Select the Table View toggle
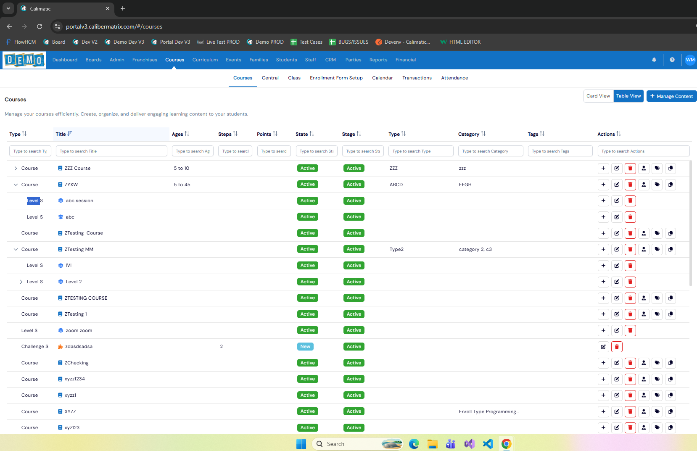Screen dimensions: 697x451 click(628, 96)
